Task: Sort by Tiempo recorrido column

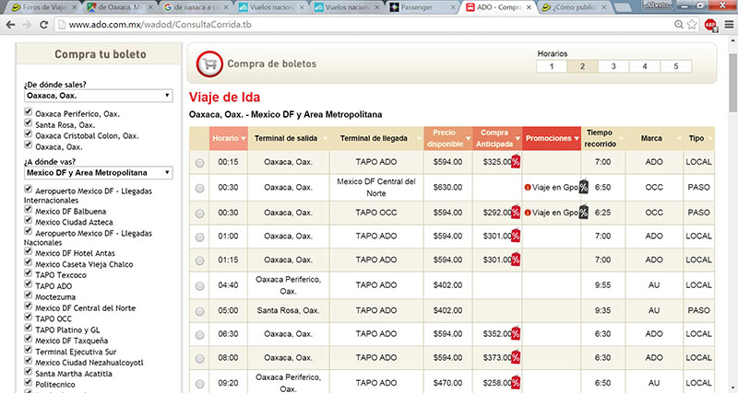Action: pyautogui.click(x=603, y=138)
